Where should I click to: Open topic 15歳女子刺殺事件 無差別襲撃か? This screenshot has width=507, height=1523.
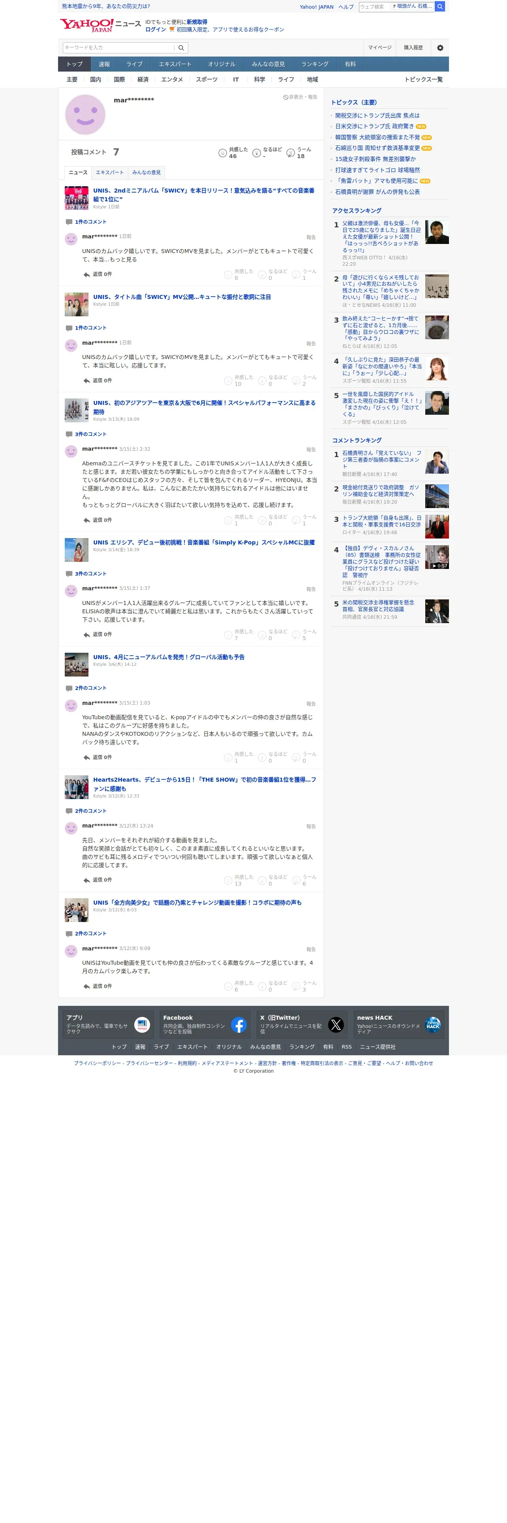click(376, 159)
